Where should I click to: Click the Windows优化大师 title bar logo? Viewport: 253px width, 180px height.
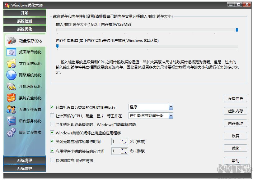pyautogui.click(x=7, y=5)
